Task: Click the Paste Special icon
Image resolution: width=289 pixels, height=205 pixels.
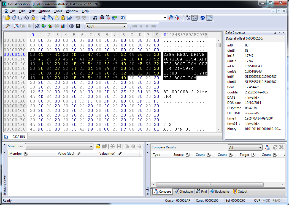Action: (63, 18)
